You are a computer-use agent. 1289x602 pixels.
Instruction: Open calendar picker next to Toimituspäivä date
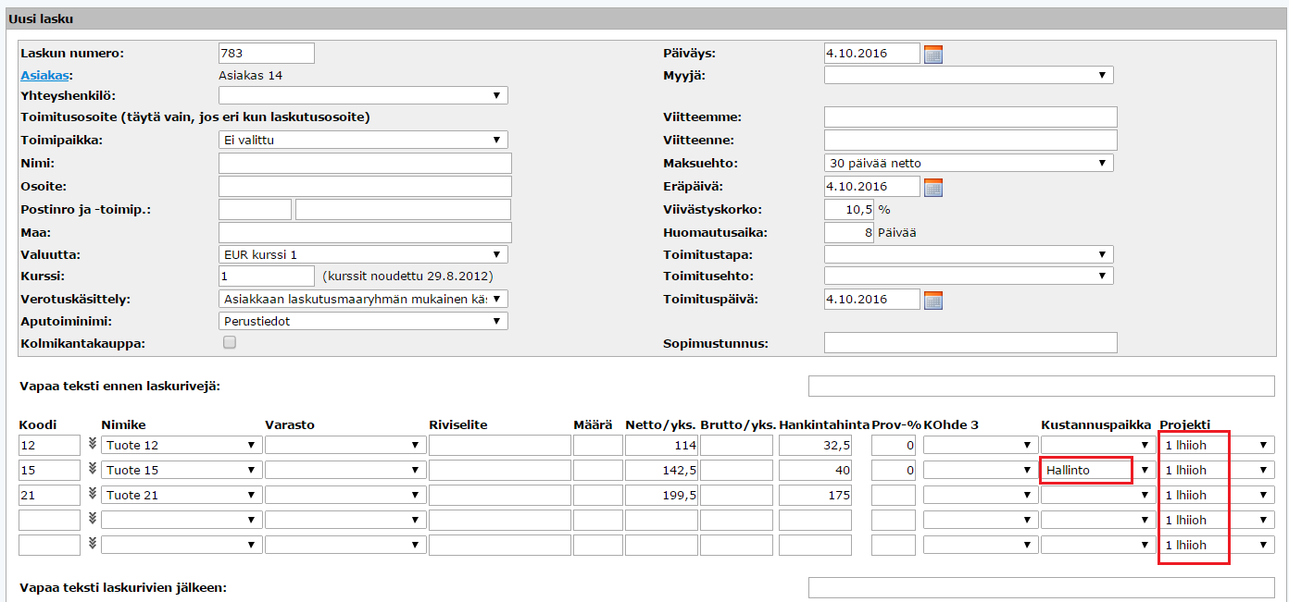933,300
